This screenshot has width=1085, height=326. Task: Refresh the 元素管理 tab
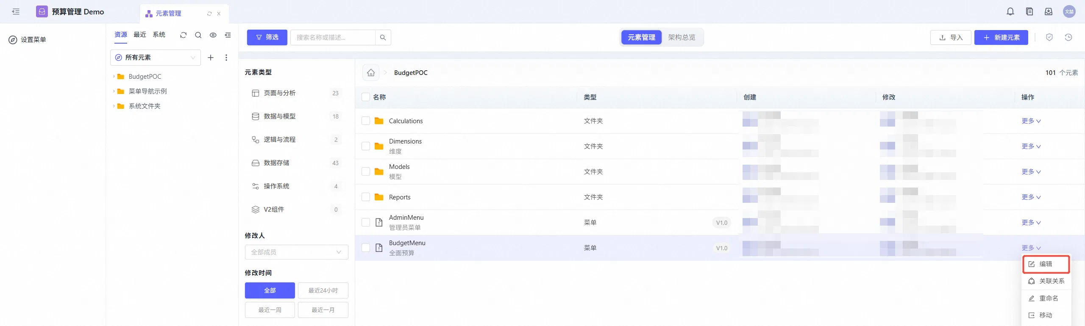209,14
